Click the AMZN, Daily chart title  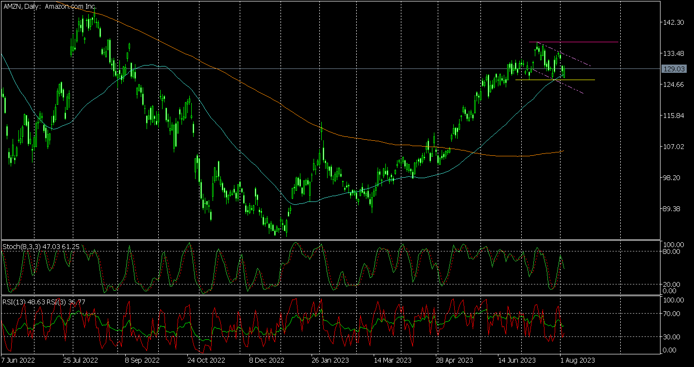pos(49,6)
